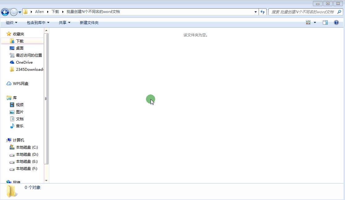Screen dimensions: 345x200
Task: Click the music note icon beside 音乐
Action: click(x=12, y=126)
